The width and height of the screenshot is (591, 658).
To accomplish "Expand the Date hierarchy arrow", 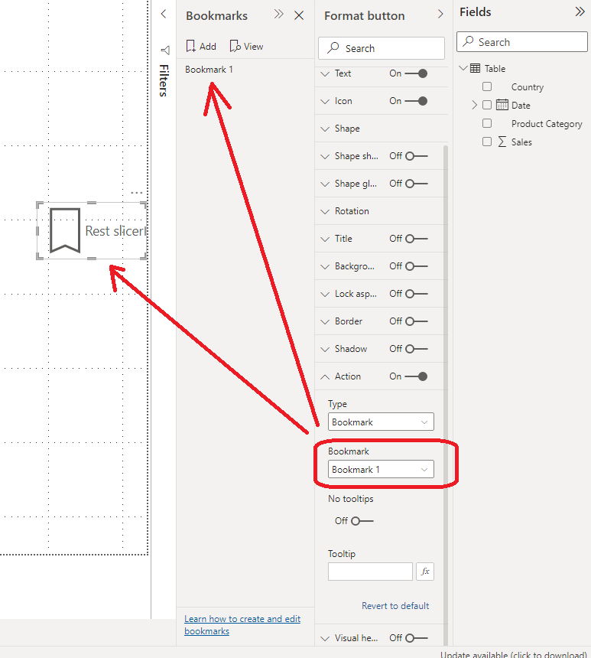I will point(474,105).
